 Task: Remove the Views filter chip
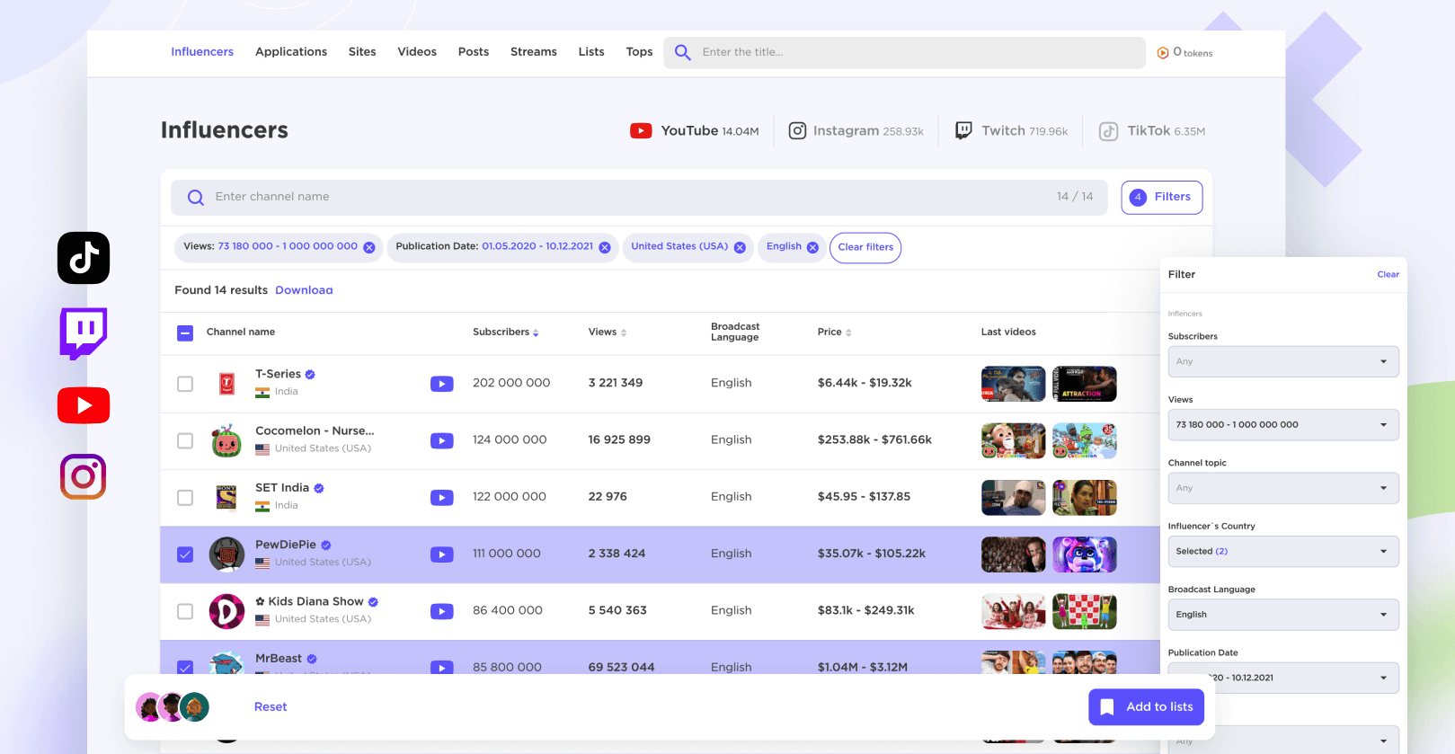point(368,248)
